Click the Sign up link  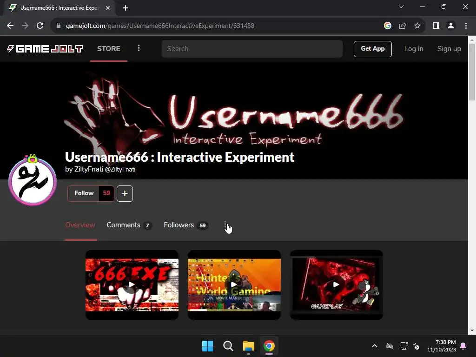click(449, 49)
